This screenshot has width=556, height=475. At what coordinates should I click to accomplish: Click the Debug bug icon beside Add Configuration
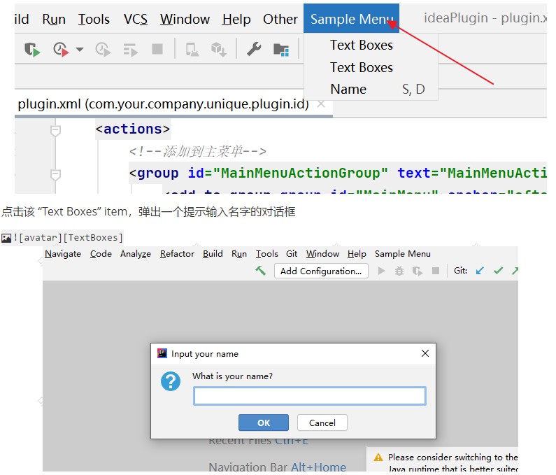tap(399, 271)
